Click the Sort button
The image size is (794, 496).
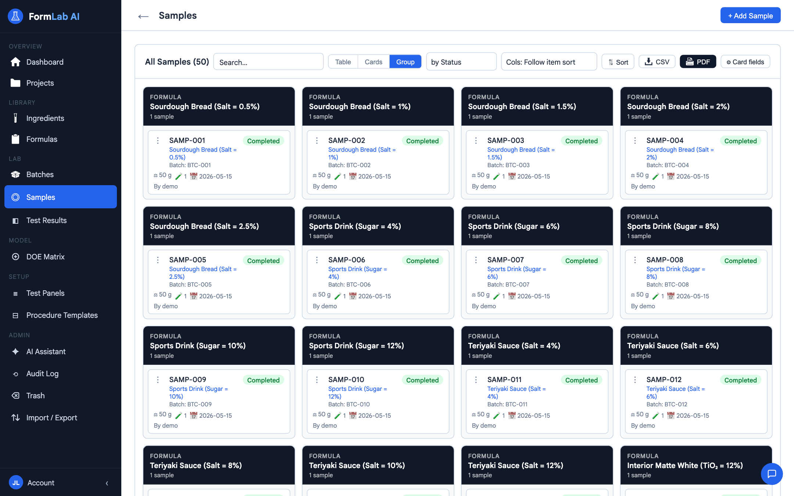618,62
